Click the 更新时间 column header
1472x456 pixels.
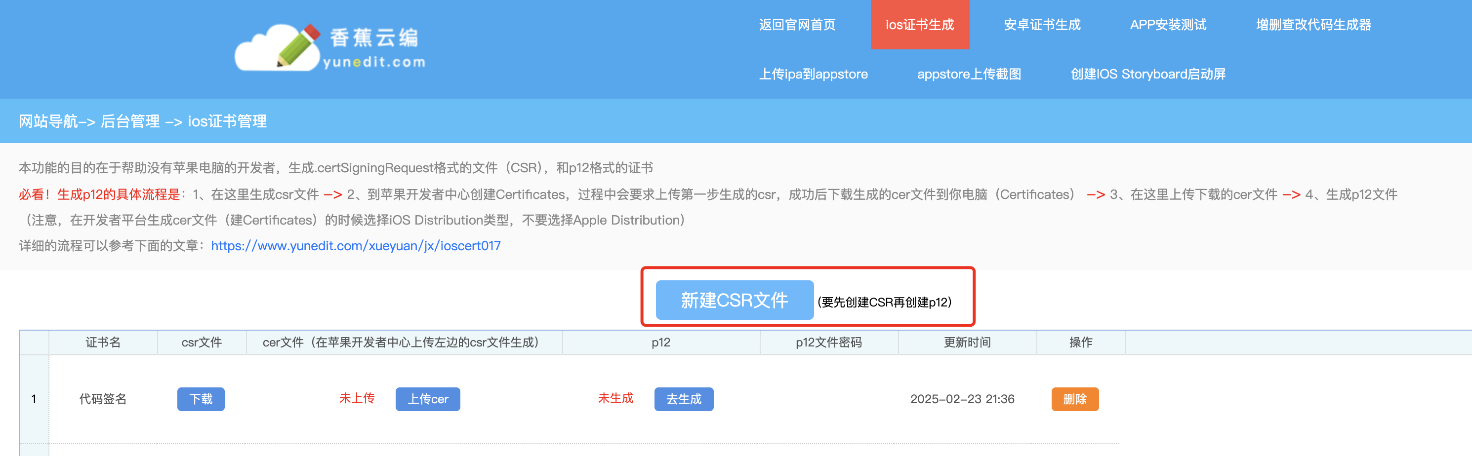point(967,342)
